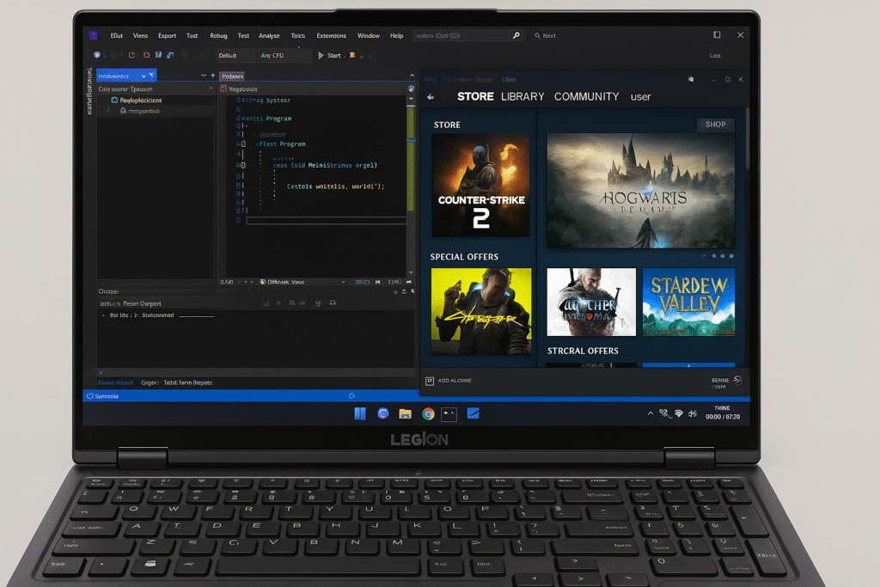Click the word wrap icon in the output toolbar
This screenshot has width=880, height=587.
[x=333, y=303]
